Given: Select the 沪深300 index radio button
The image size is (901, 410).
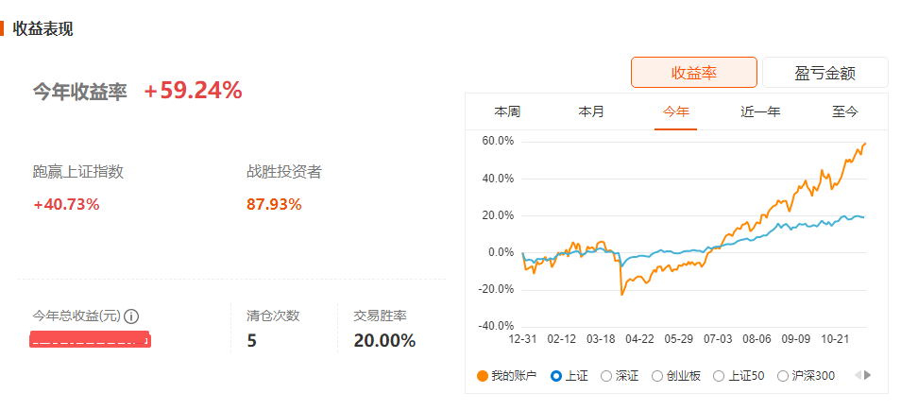Looking at the screenshot, I should click(782, 376).
